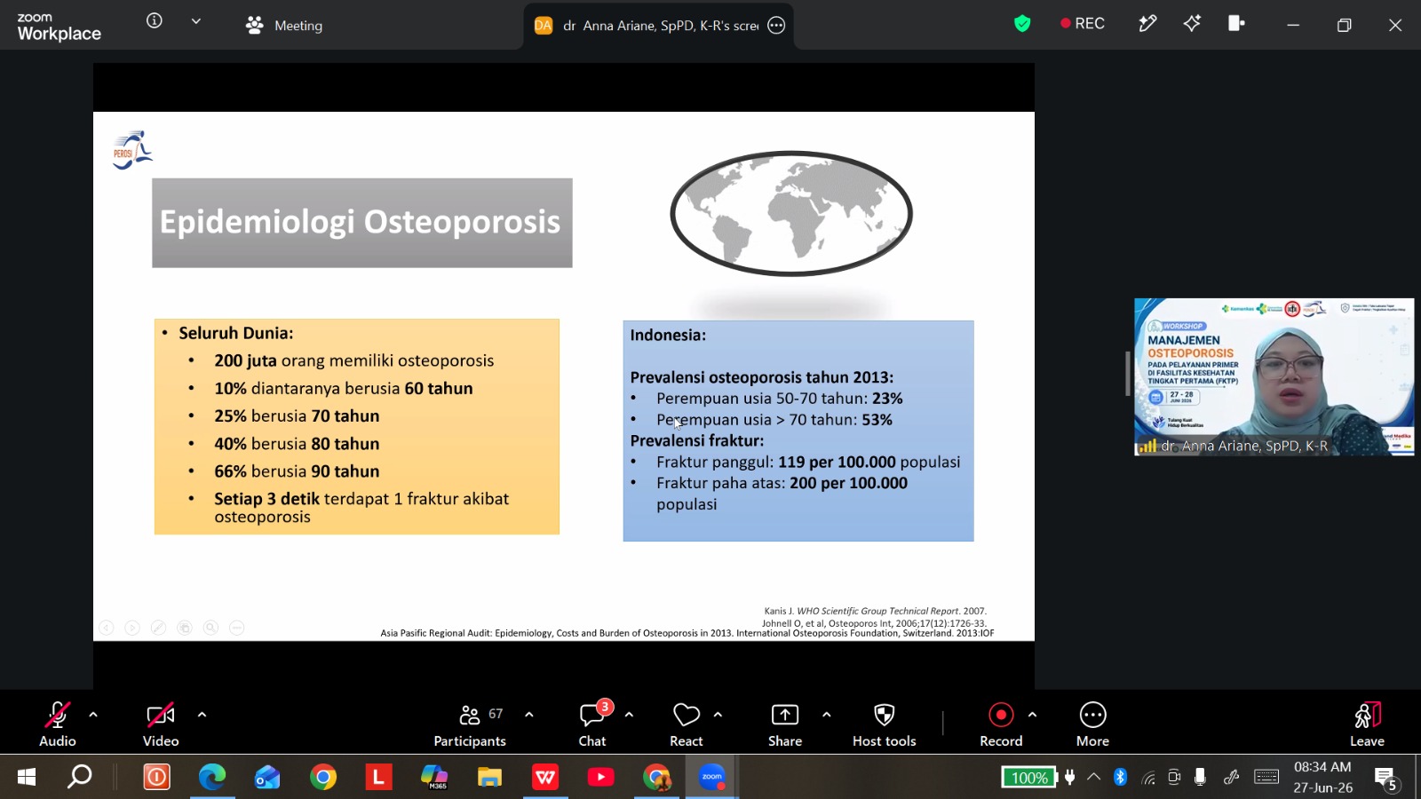Open Wi-Fi network tray icon
The width and height of the screenshot is (1421, 799).
[x=1148, y=778]
